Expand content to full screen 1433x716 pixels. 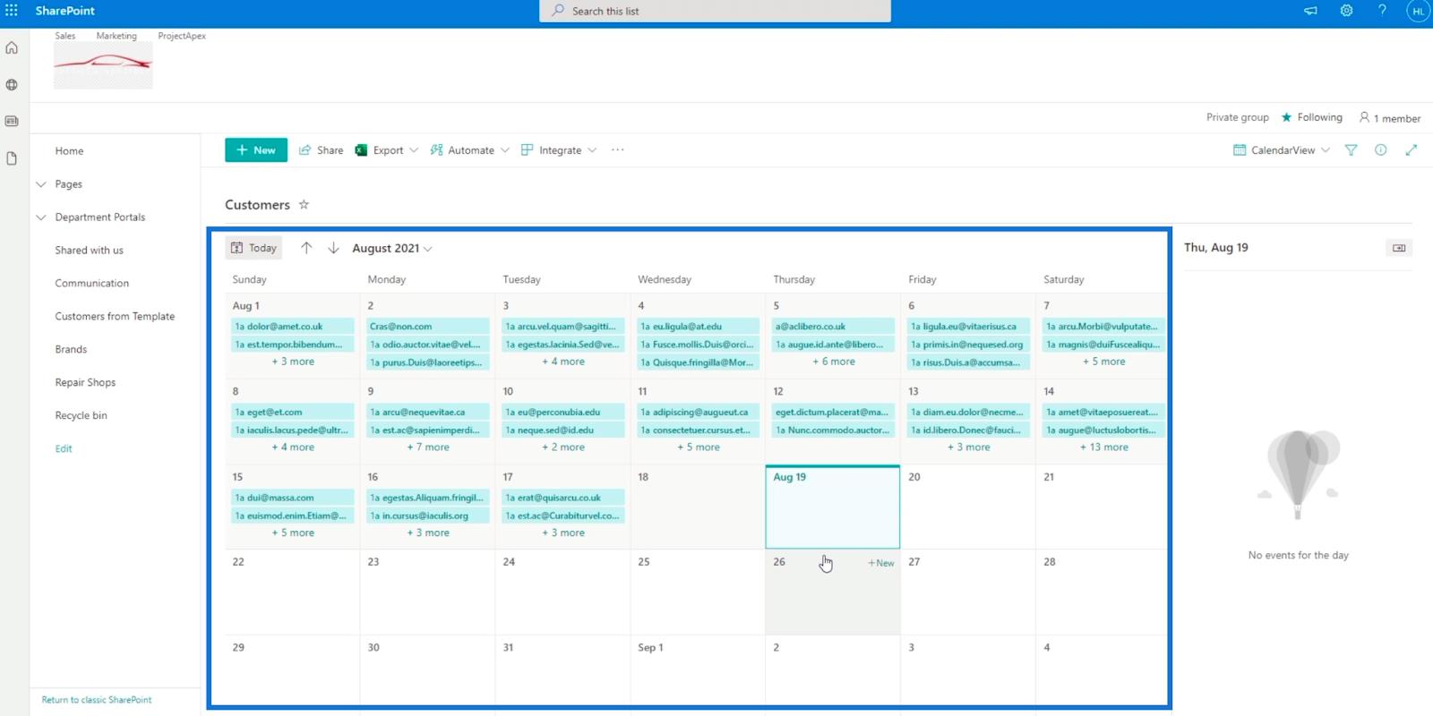tap(1411, 150)
